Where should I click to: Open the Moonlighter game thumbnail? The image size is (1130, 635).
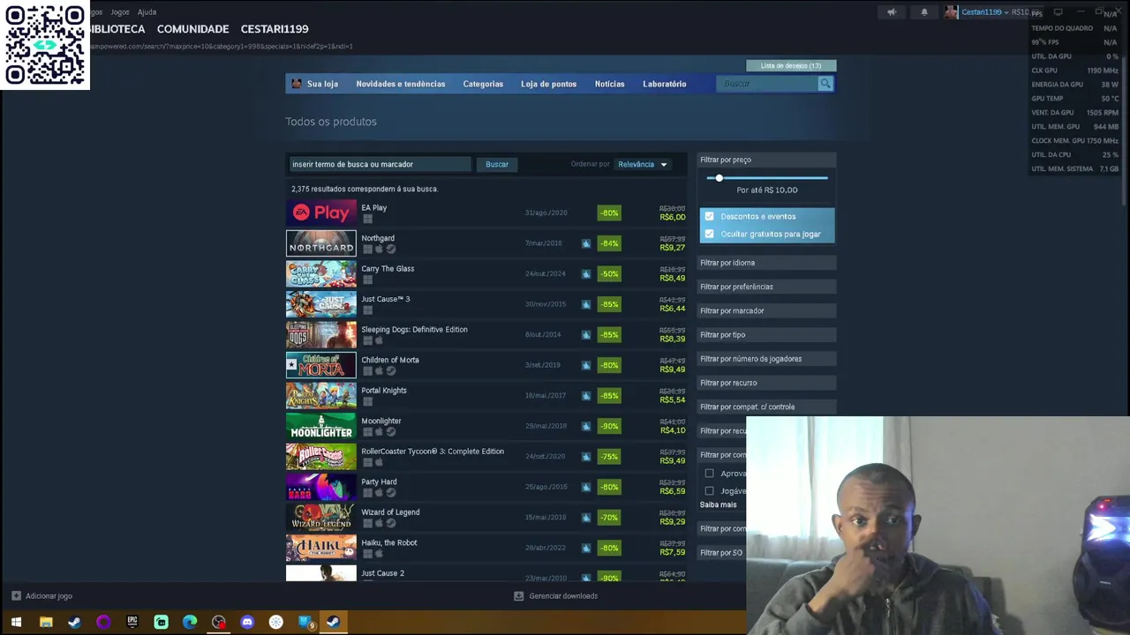tap(321, 426)
